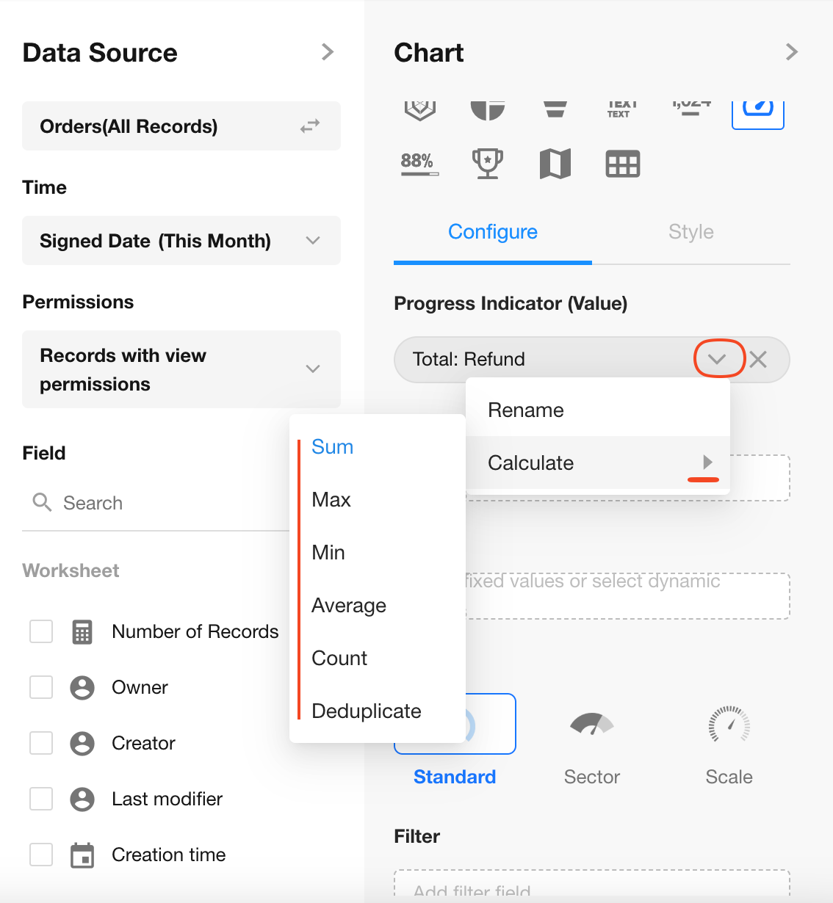833x903 pixels.
Task: Tick the Owner field checkbox
Action: (41, 687)
